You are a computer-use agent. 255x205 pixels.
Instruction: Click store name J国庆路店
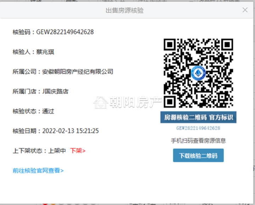click(55, 92)
